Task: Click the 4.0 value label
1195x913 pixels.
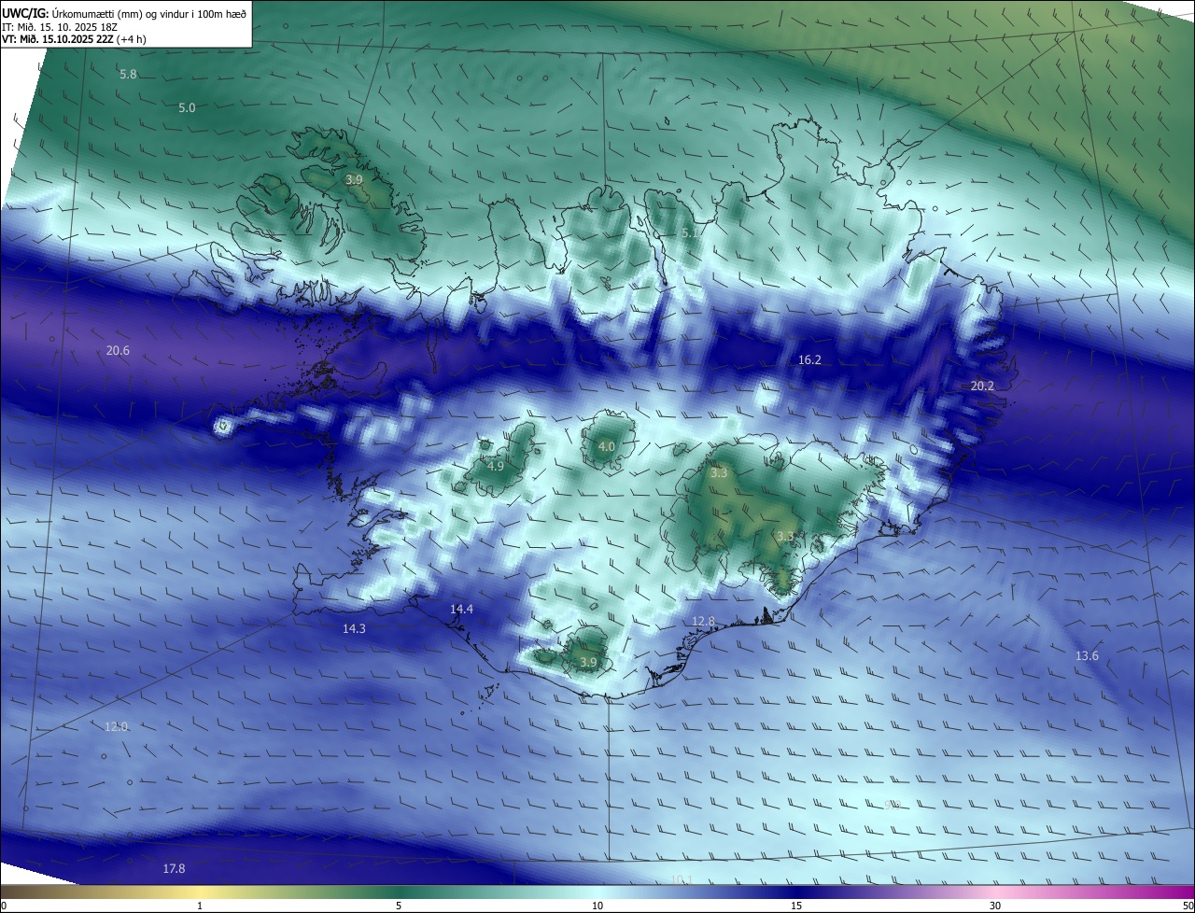Action: click(606, 447)
